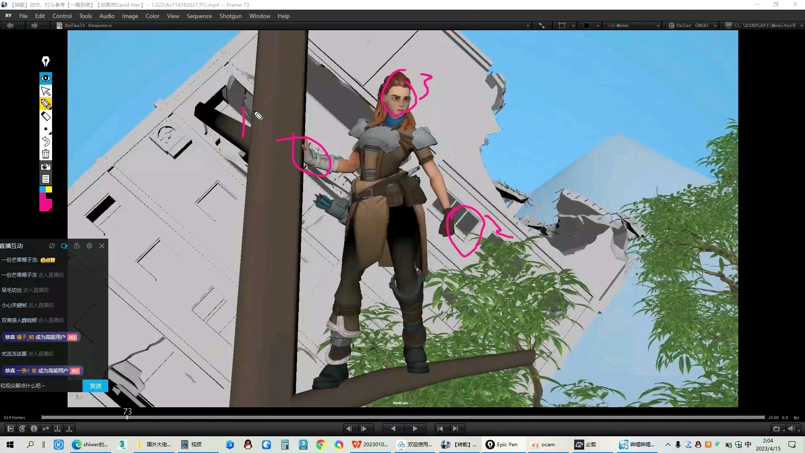Open Epic Pen in the taskbar

click(x=502, y=445)
